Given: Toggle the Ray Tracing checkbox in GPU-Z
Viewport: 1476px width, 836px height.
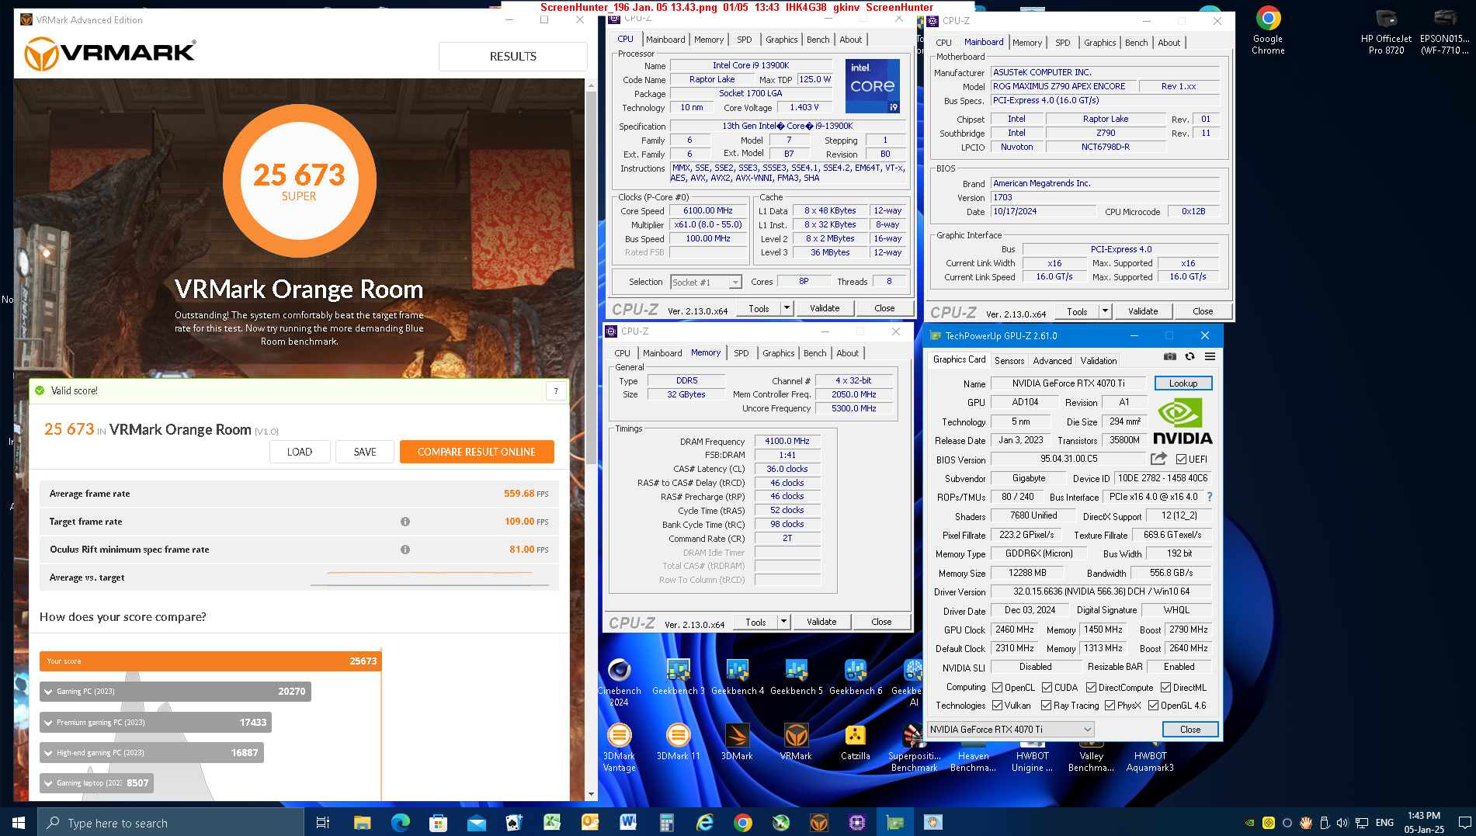Looking at the screenshot, I should 1046,705.
